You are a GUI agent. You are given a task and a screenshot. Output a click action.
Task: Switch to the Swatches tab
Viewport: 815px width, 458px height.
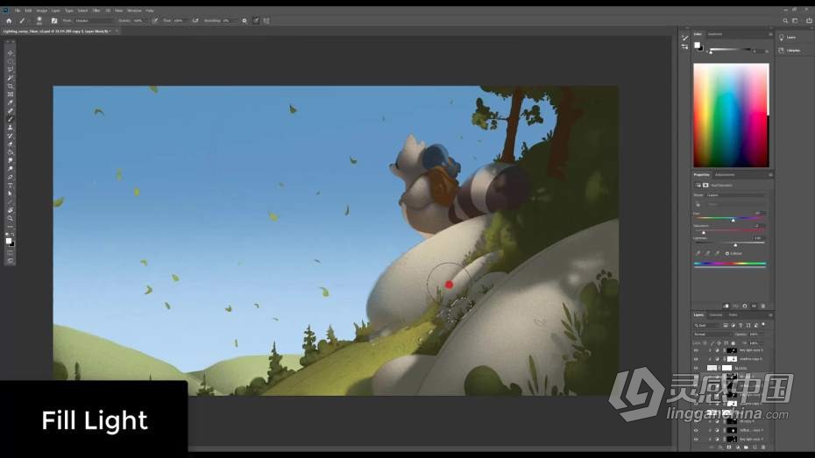click(715, 34)
